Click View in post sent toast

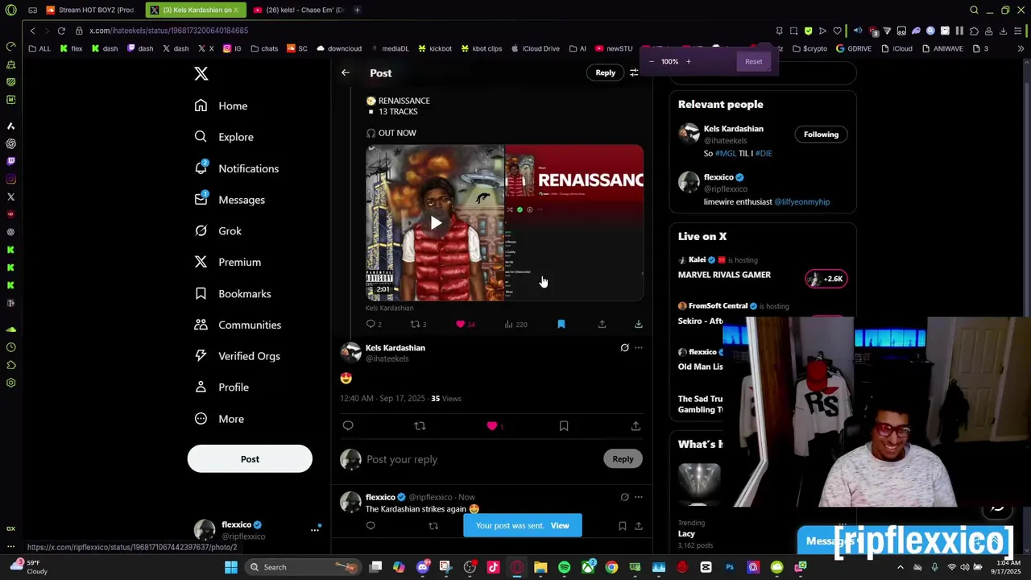[560, 526]
